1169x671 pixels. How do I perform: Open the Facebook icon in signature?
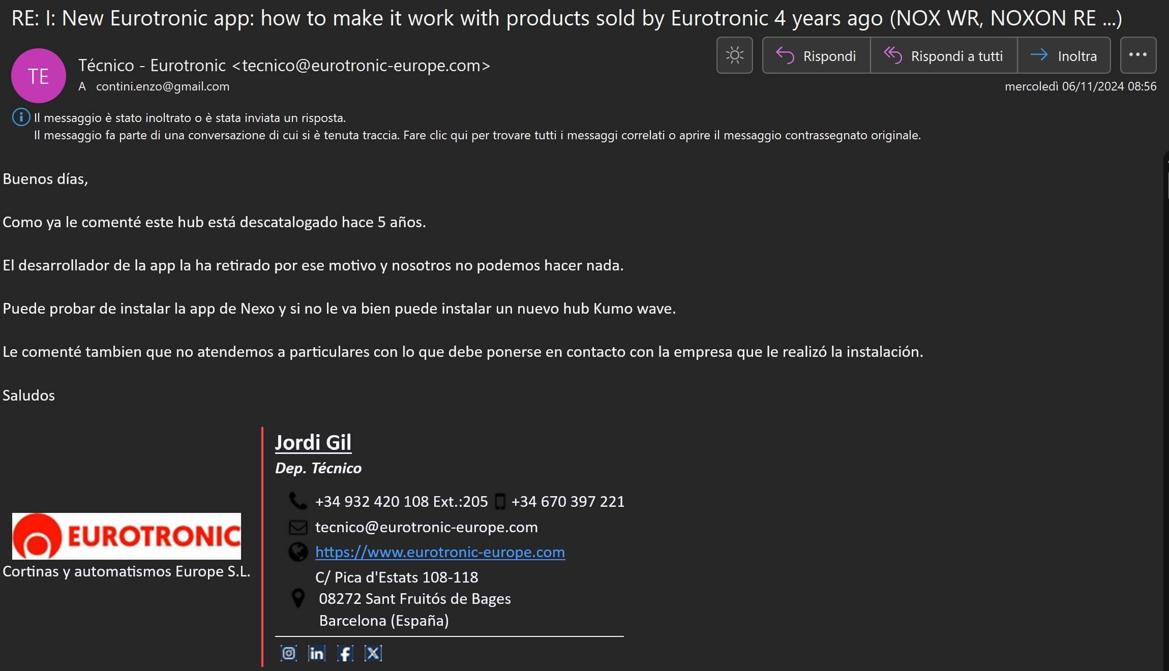[345, 653]
